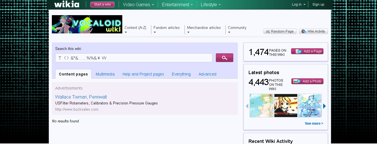Click the Wiki Activity button
The height and width of the screenshot is (144, 377).
(x=313, y=31)
